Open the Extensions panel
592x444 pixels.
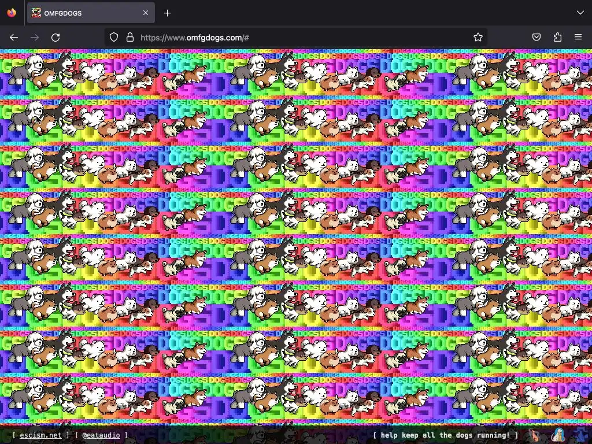[x=557, y=37]
